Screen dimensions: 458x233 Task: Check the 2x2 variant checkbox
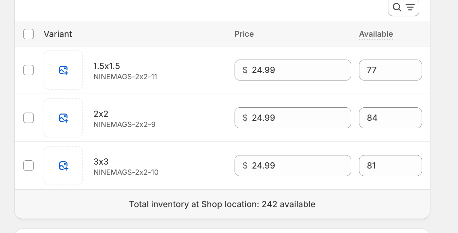click(x=29, y=118)
